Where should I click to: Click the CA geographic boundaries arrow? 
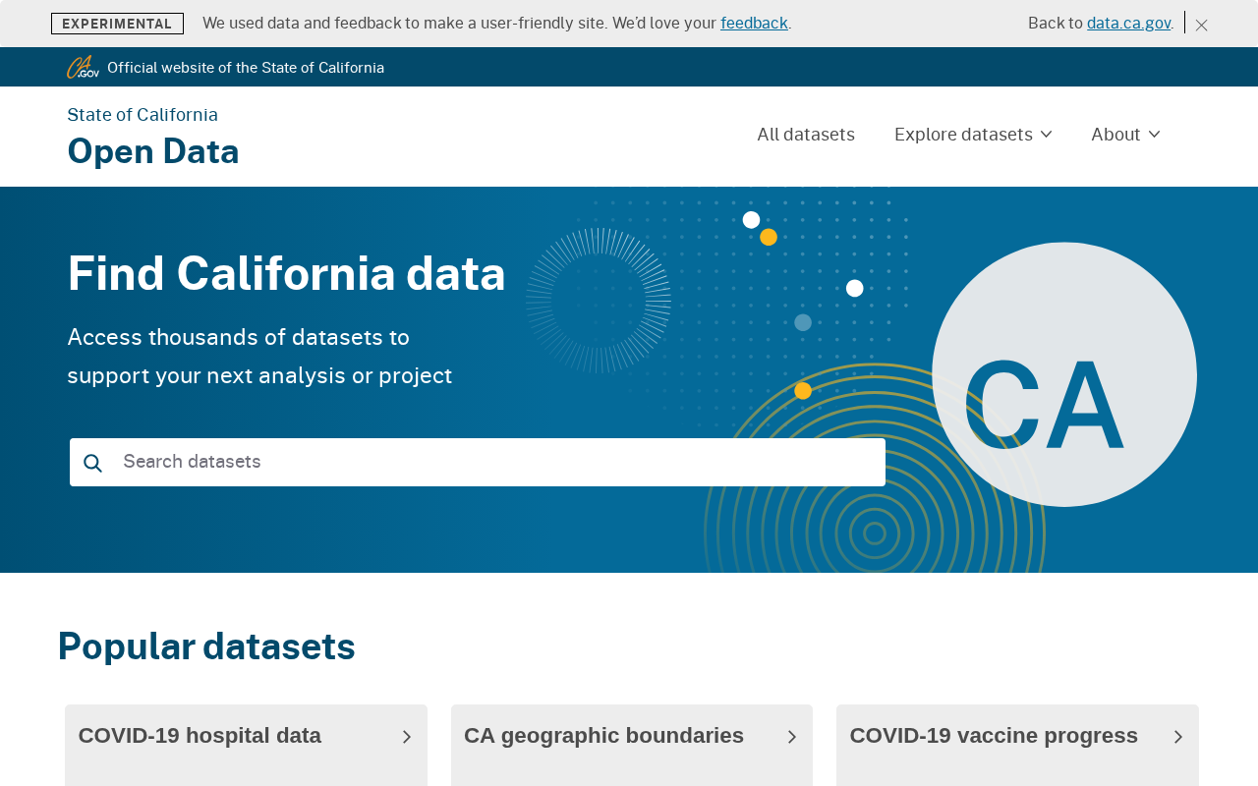[x=792, y=737]
